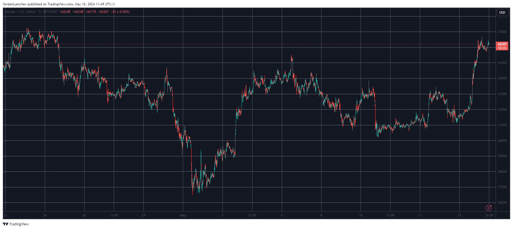Image resolution: width=513 pixels, height=229 pixels.
Task: Click the BITSTAMP exchange label in legend
Action: click(50, 12)
